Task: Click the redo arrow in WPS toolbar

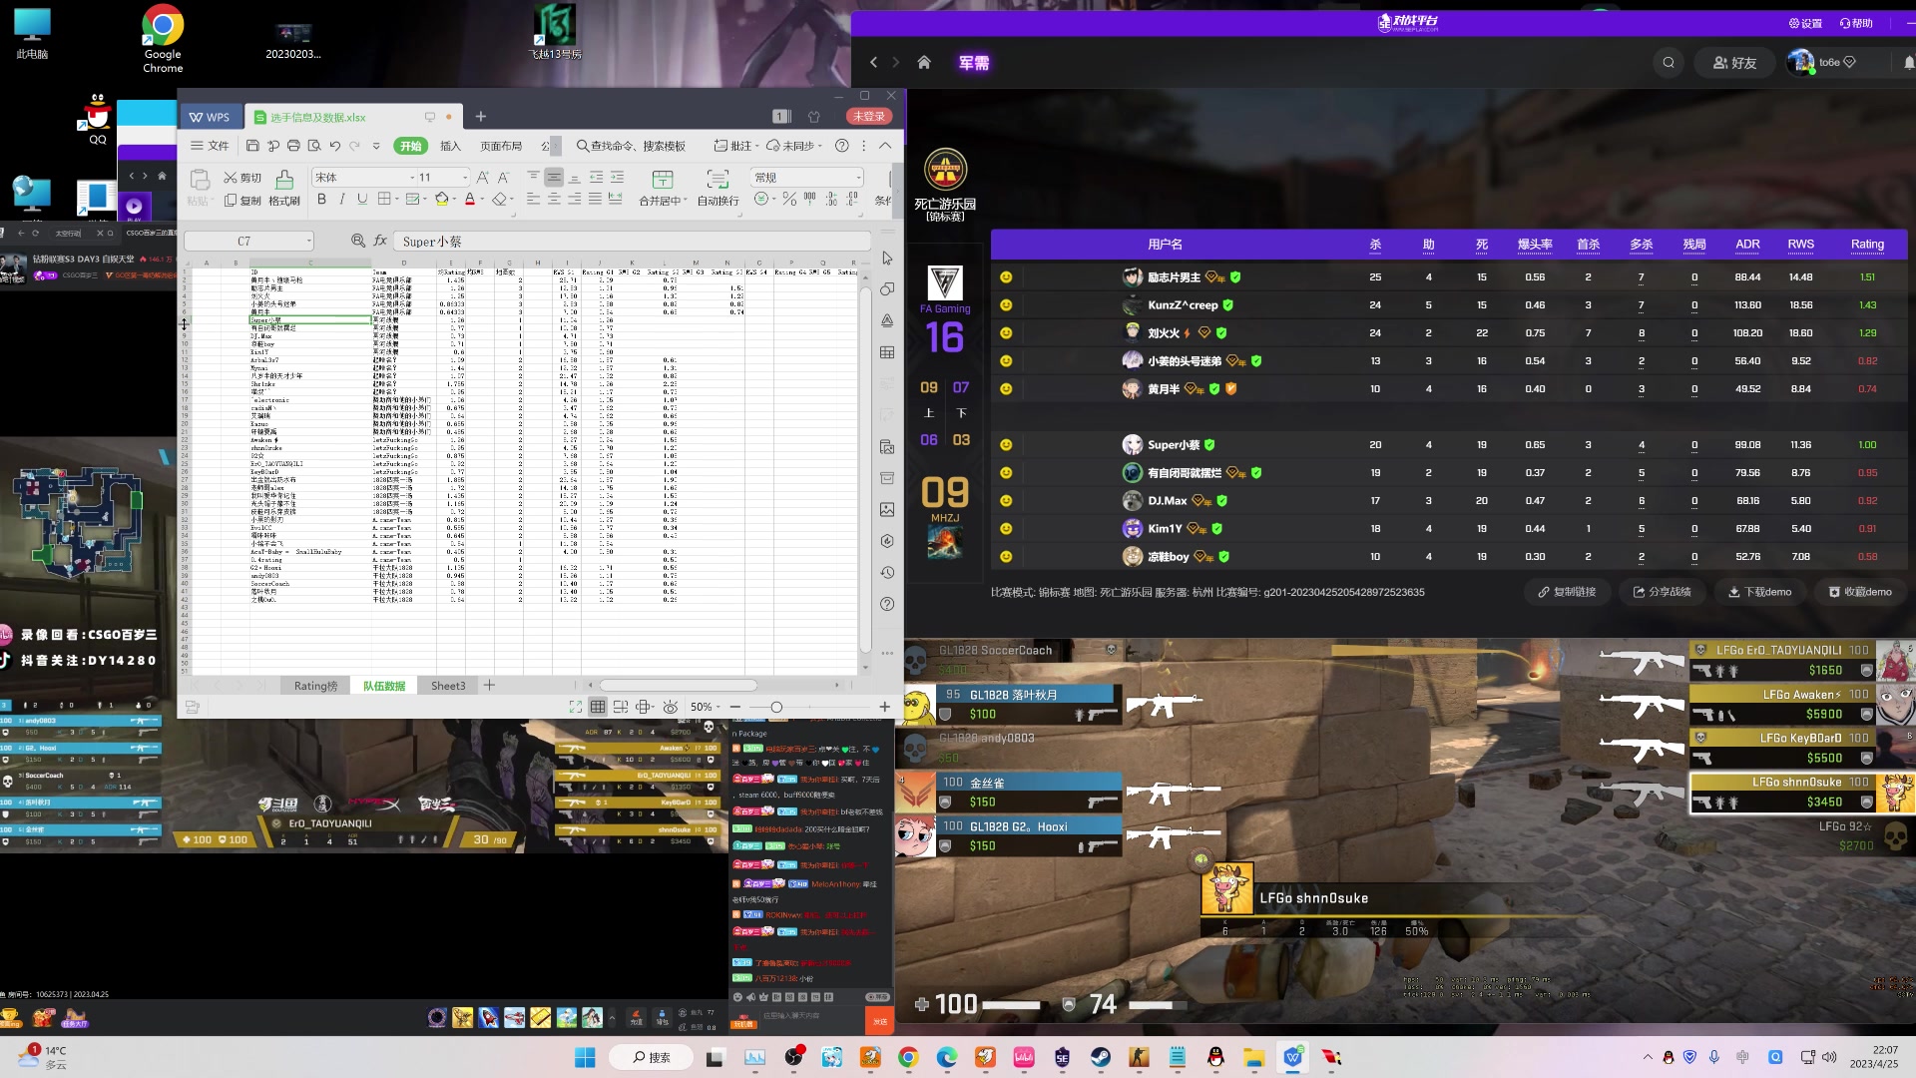Action: coord(356,146)
